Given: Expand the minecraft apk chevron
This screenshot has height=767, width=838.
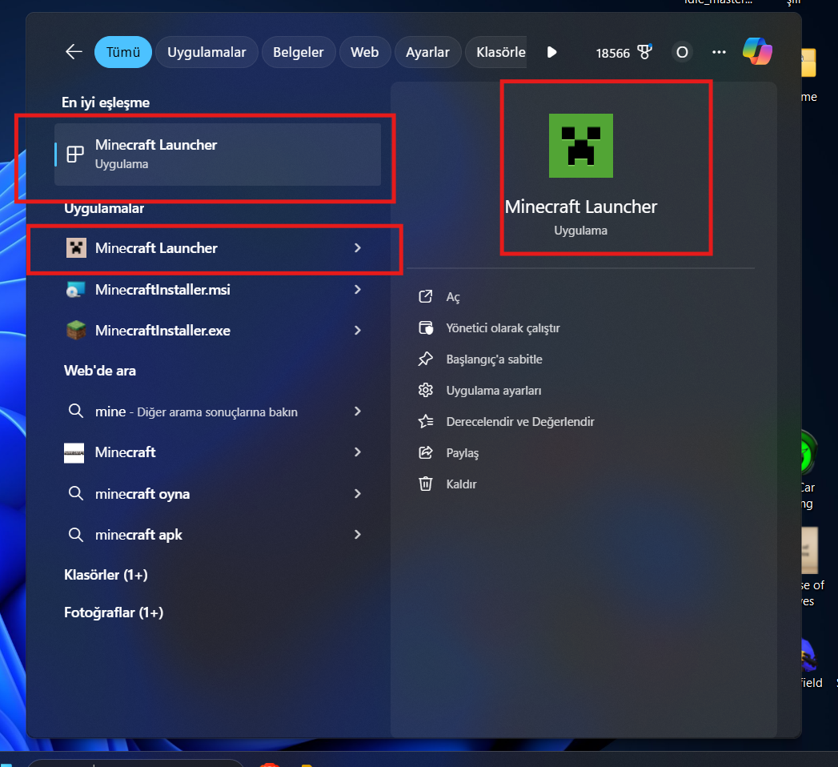Looking at the screenshot, I should tap(358, 535).
